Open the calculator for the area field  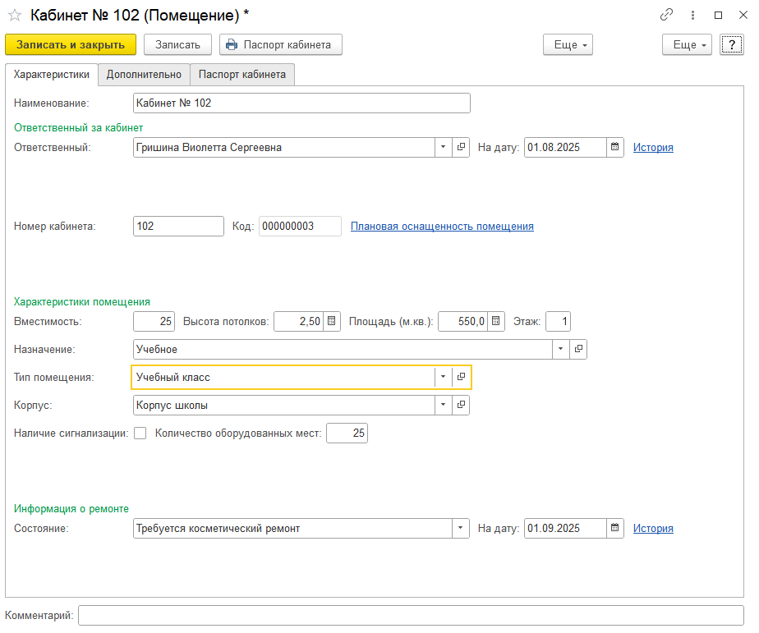(496, 322)
